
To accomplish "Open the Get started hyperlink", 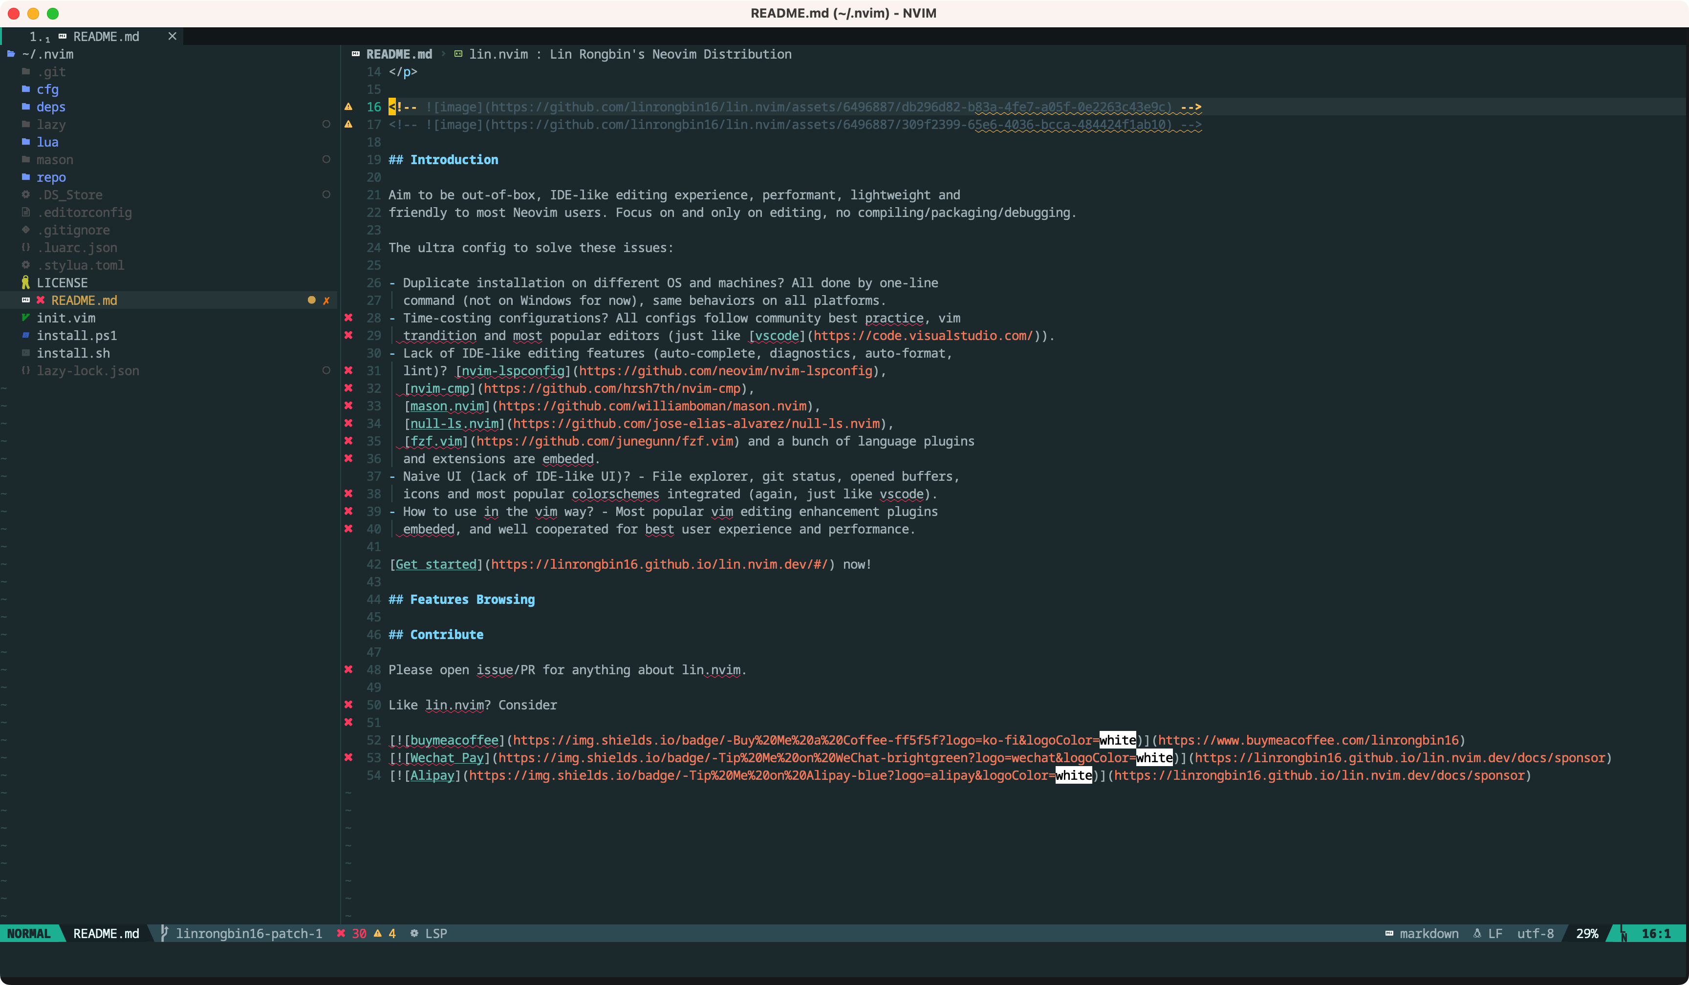I will click(x=435, y=564).
